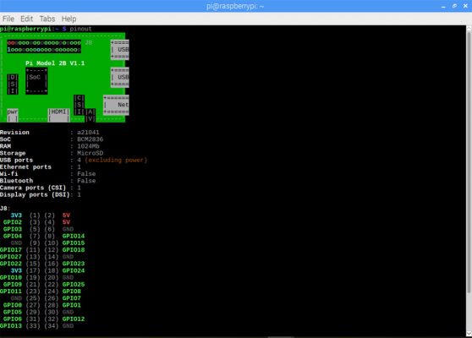Click the BCM2836 SoC value

pos(90,139)
